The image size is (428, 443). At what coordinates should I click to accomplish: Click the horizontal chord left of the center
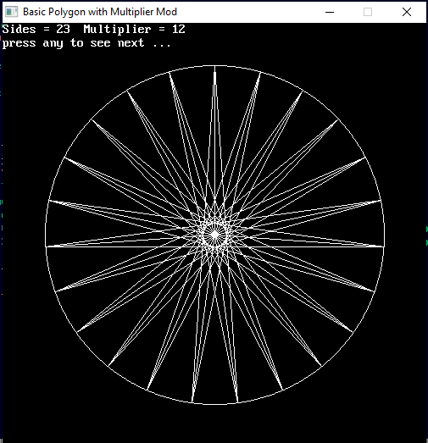125,246
